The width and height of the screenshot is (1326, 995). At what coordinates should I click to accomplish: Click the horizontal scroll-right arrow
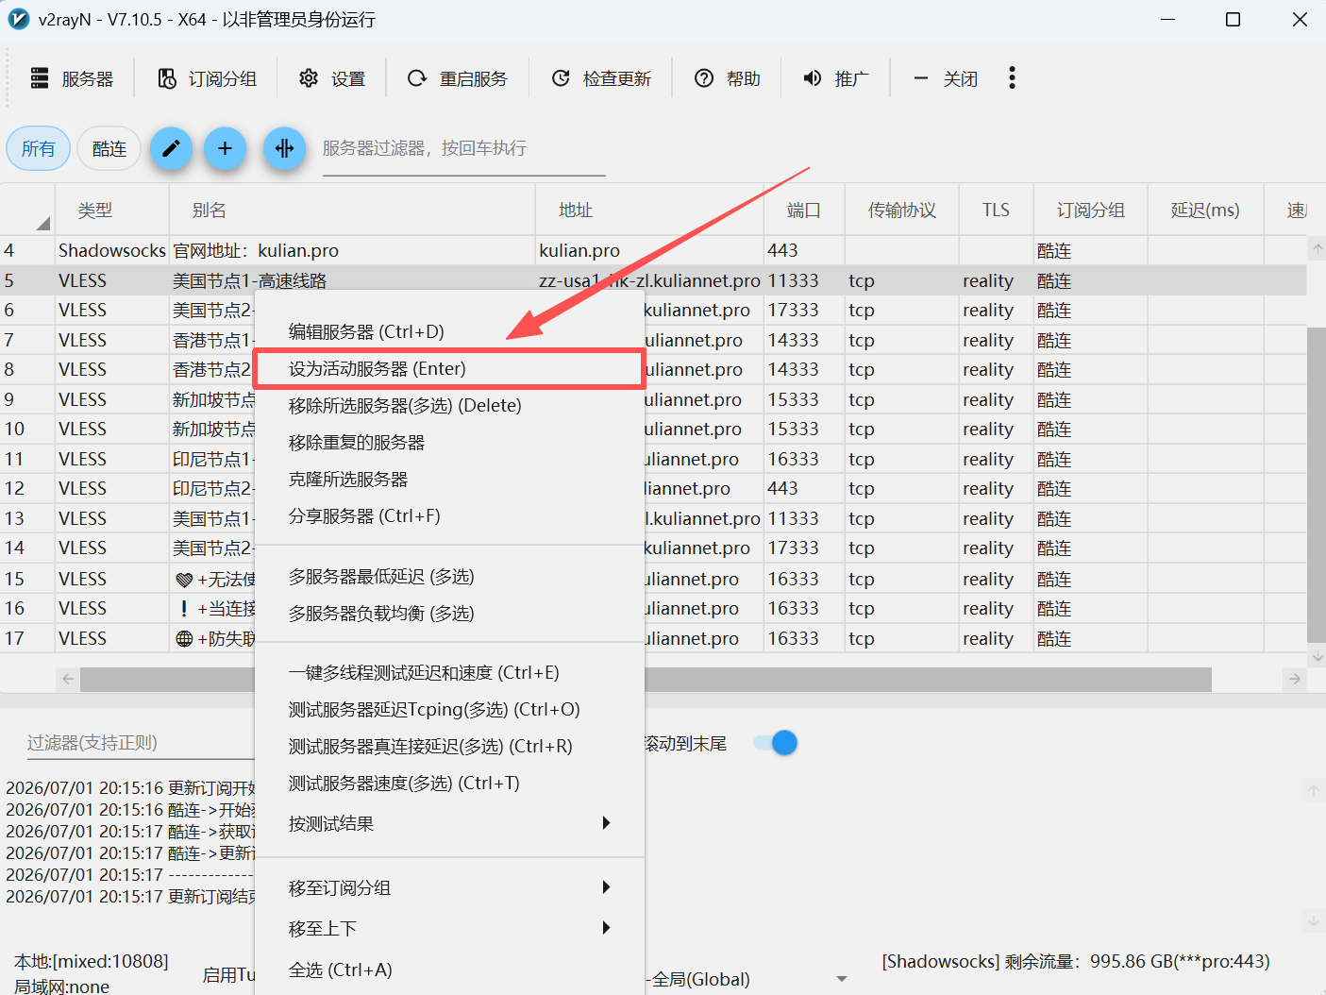coord(1295,679)
